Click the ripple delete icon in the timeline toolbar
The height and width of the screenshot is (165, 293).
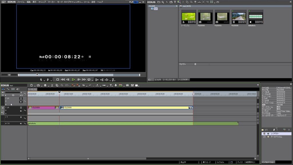point(78,85)
